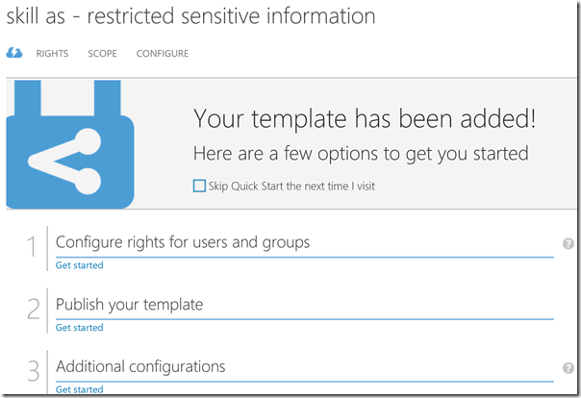The width and height of the screenshot is (581, 398).
Task: Click the Quick Start cloud icon
Action: click(x=14, y=54)
